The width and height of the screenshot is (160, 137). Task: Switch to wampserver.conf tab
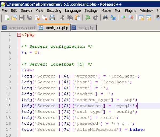click(19, 28)
